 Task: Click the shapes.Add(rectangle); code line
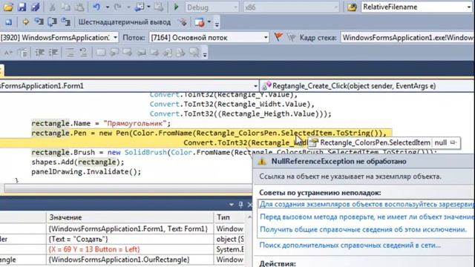(x=78, y=162)
